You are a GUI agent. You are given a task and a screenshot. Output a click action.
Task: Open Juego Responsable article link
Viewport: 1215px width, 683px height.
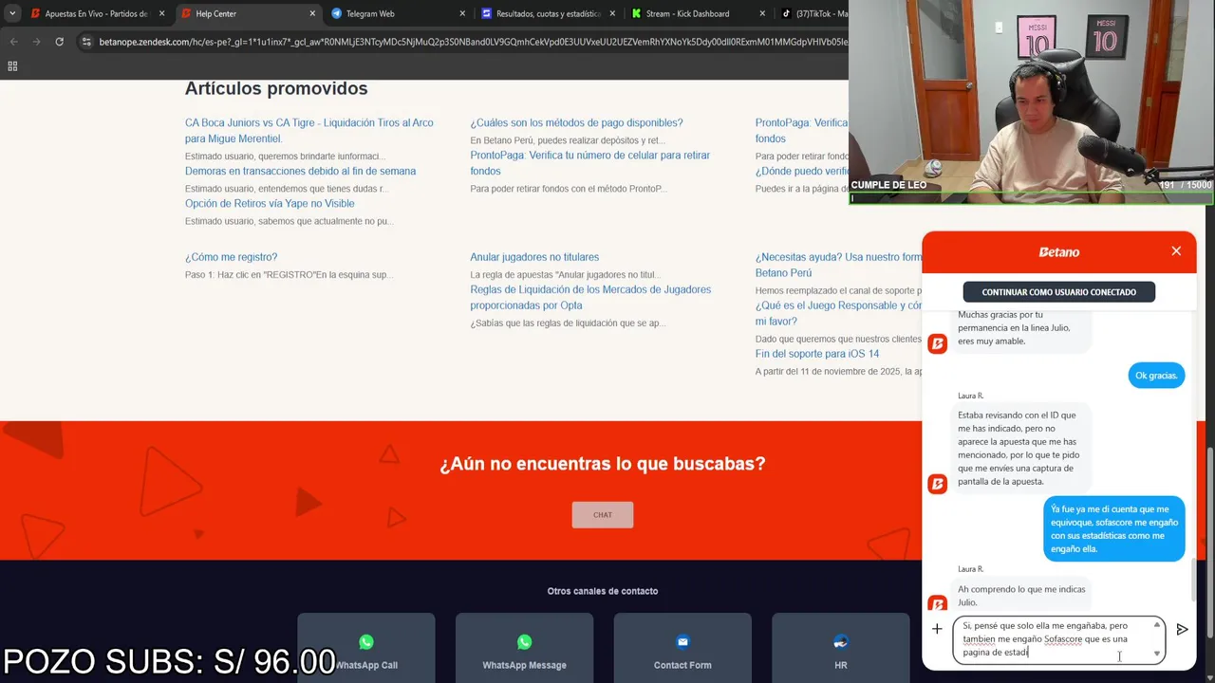(x=838, y=313)
